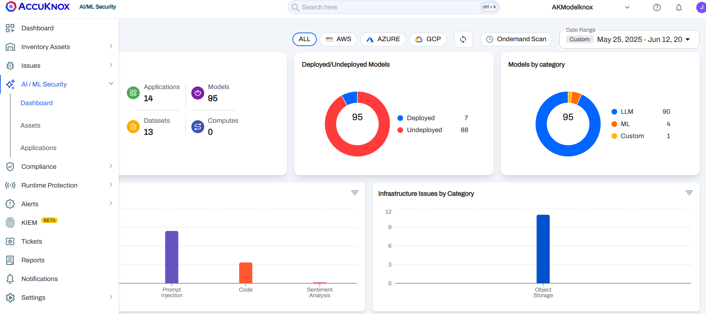The width and height of the screenshot is (706, 314).
Task: Click the AccuKnox logo
Action: tap(37, 7)
